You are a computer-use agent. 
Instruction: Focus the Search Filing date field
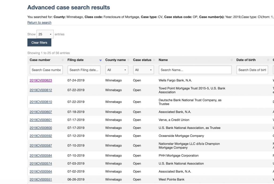[84, 70]
